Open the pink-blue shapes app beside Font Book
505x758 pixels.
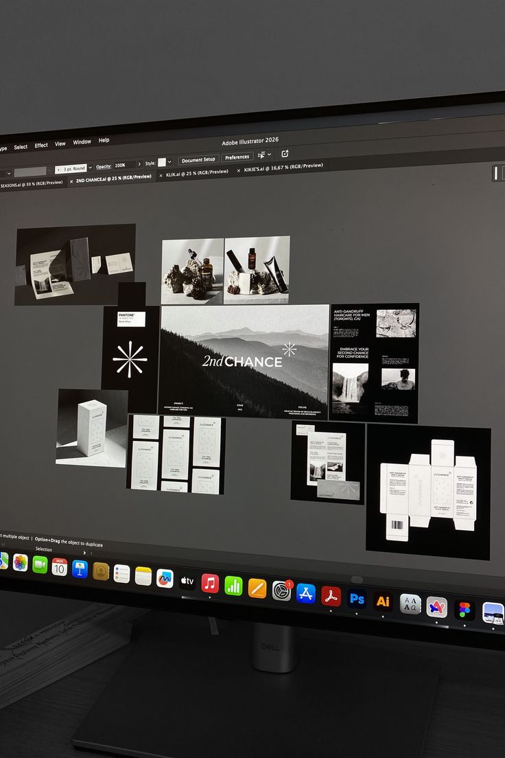437,607
